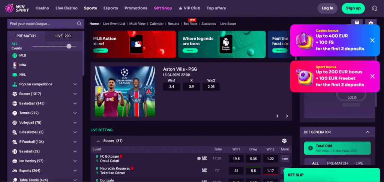The height and width of the screenshot is (182, 384).
Task: Click the Popular competitions podium icon
Action: 15,84
